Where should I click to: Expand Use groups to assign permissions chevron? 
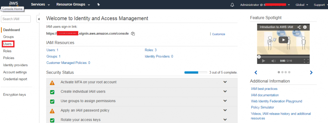(x=225, y=101)
